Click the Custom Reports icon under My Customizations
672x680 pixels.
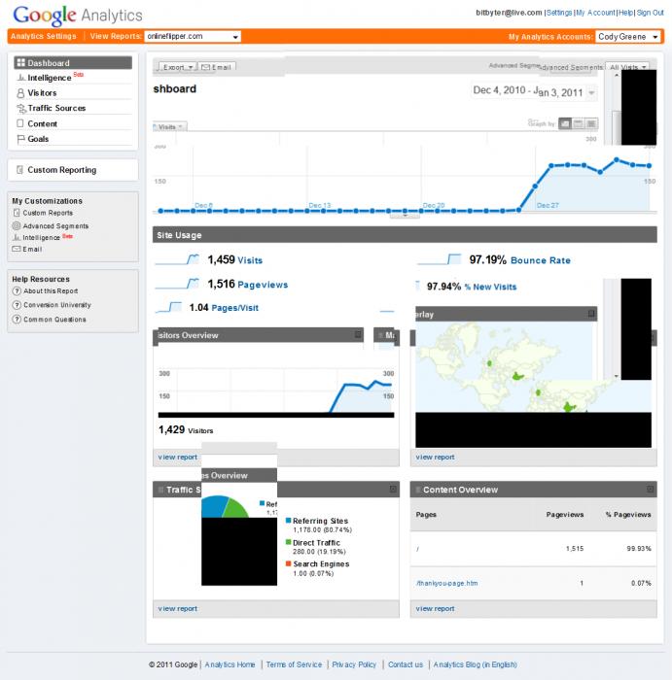tap(17, 213)
